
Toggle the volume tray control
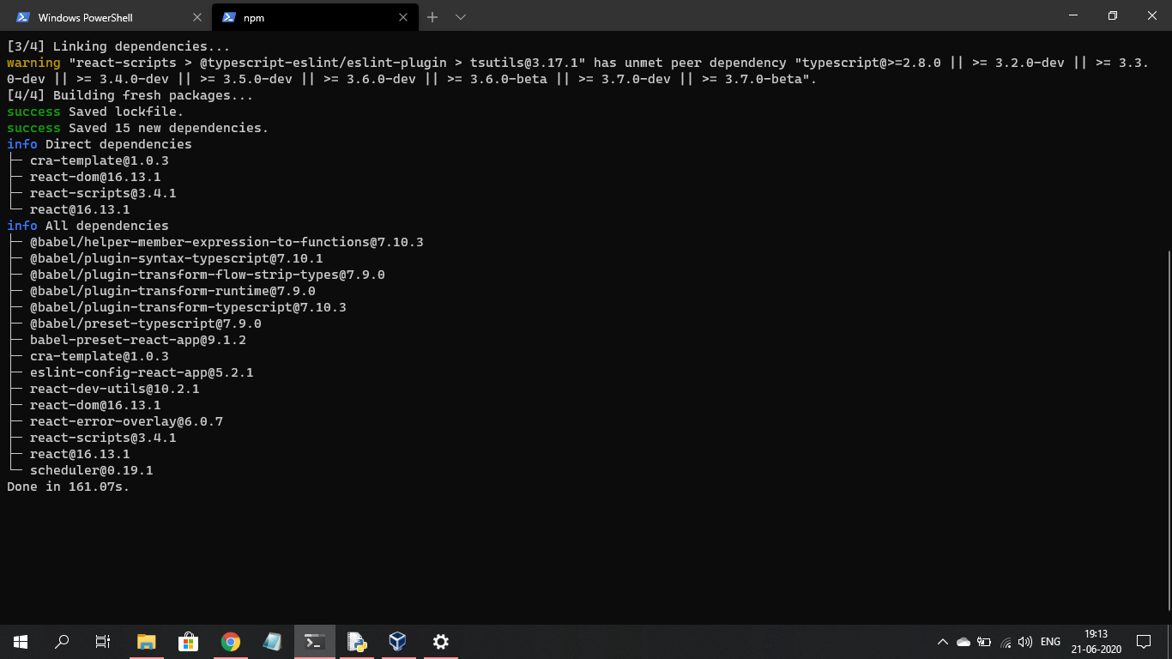click(x=1025, y=641)
